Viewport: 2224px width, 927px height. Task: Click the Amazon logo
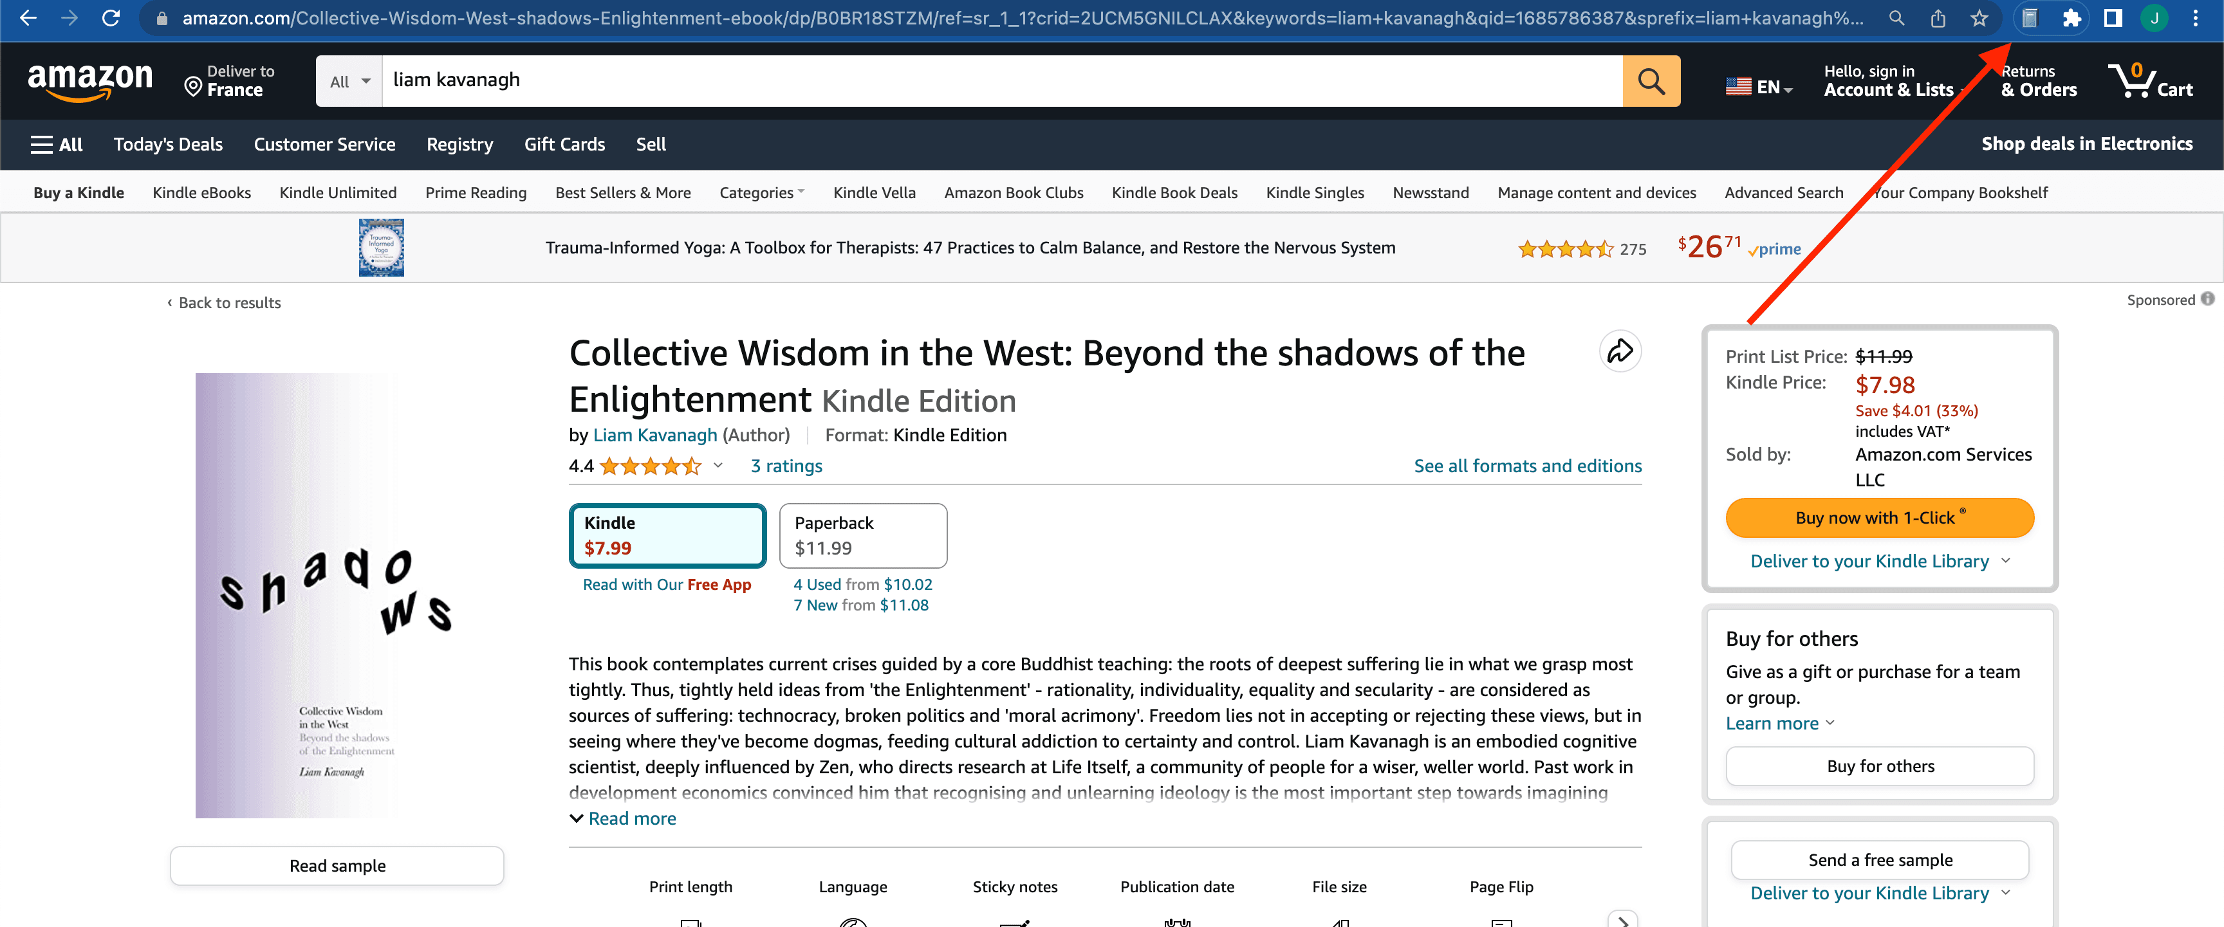pos(90,81)
